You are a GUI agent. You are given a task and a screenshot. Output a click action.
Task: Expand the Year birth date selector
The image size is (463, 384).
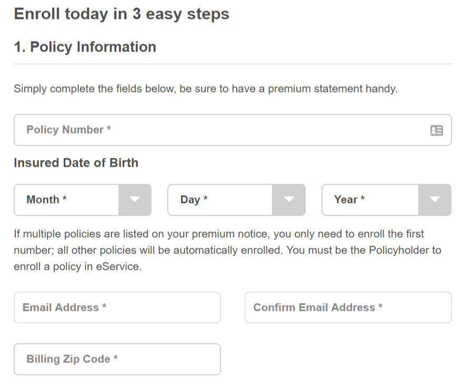(387, 200)
